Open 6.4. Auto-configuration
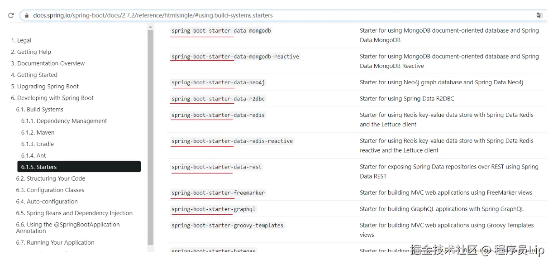 [47, 202]
